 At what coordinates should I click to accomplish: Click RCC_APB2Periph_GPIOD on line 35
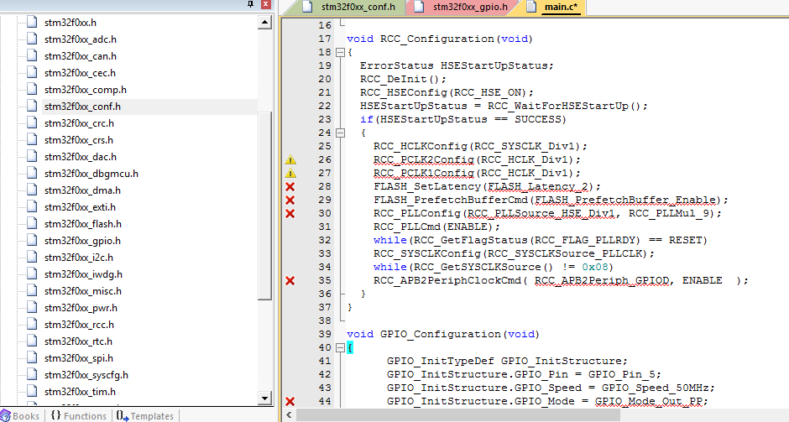coord(602,280)
